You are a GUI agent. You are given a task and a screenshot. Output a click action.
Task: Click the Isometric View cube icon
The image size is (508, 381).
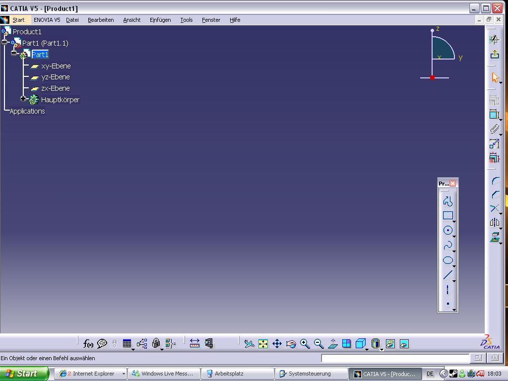[x=360, y=344]
